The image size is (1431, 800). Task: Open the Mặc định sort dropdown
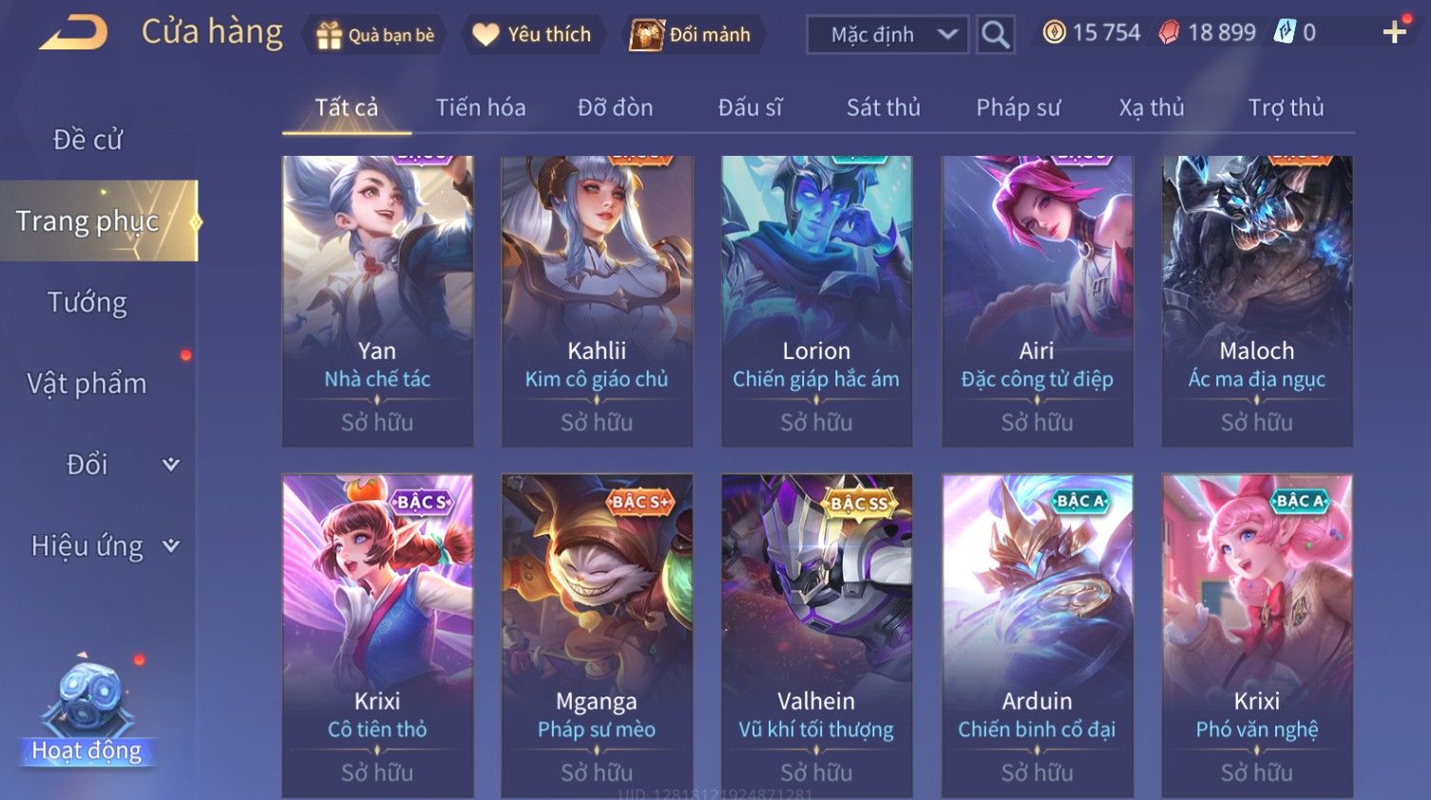pyautogui.click(x=887, y=34)
